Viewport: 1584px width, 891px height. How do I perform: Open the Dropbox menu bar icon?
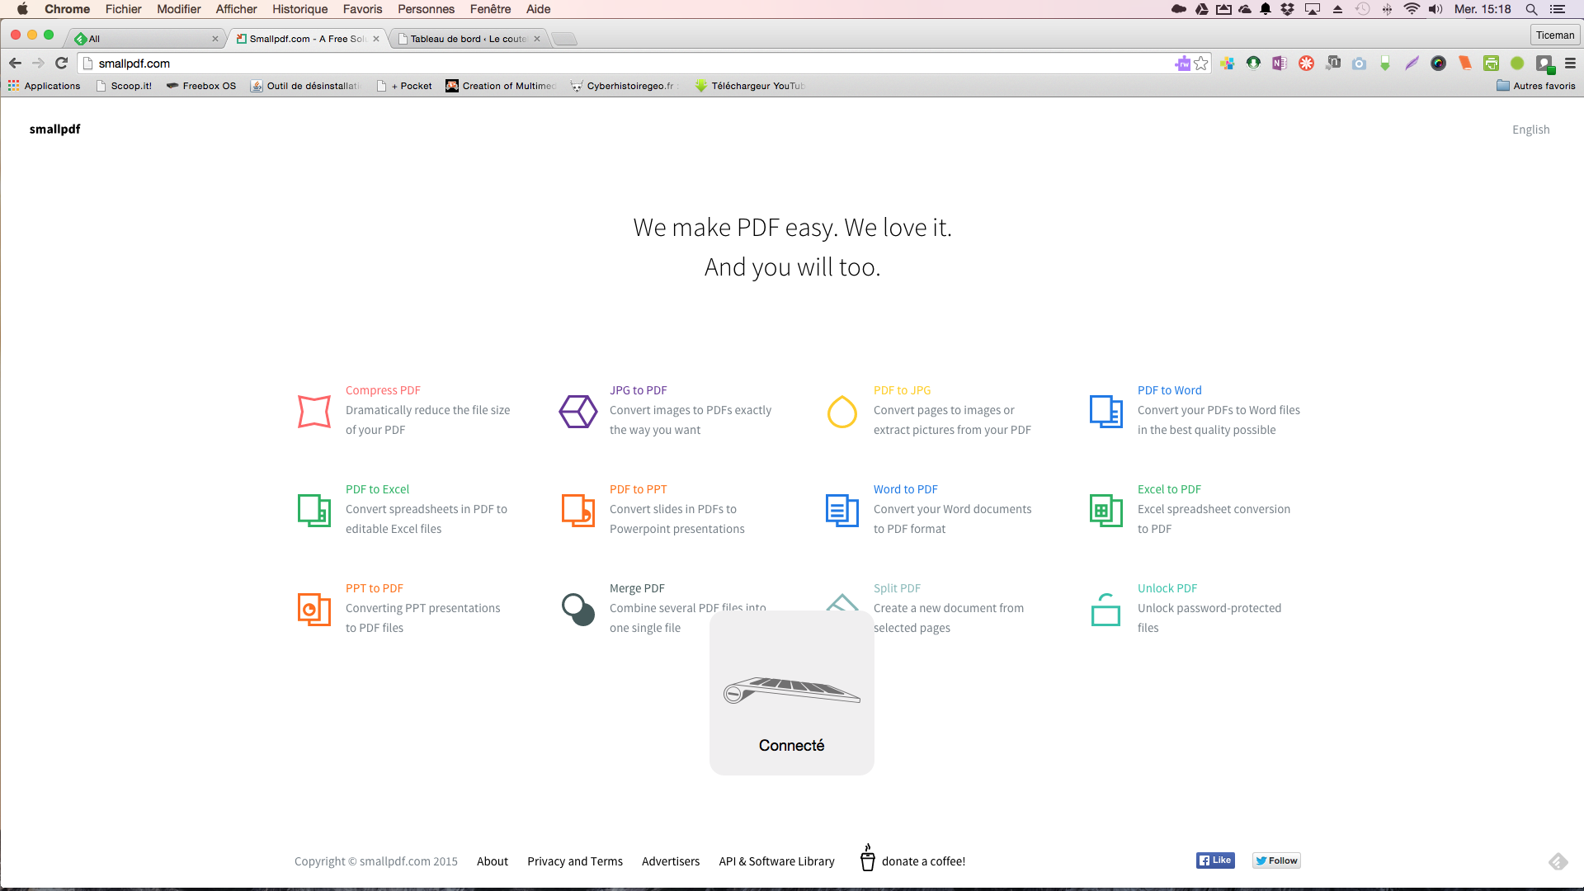tap(1287, 9)
